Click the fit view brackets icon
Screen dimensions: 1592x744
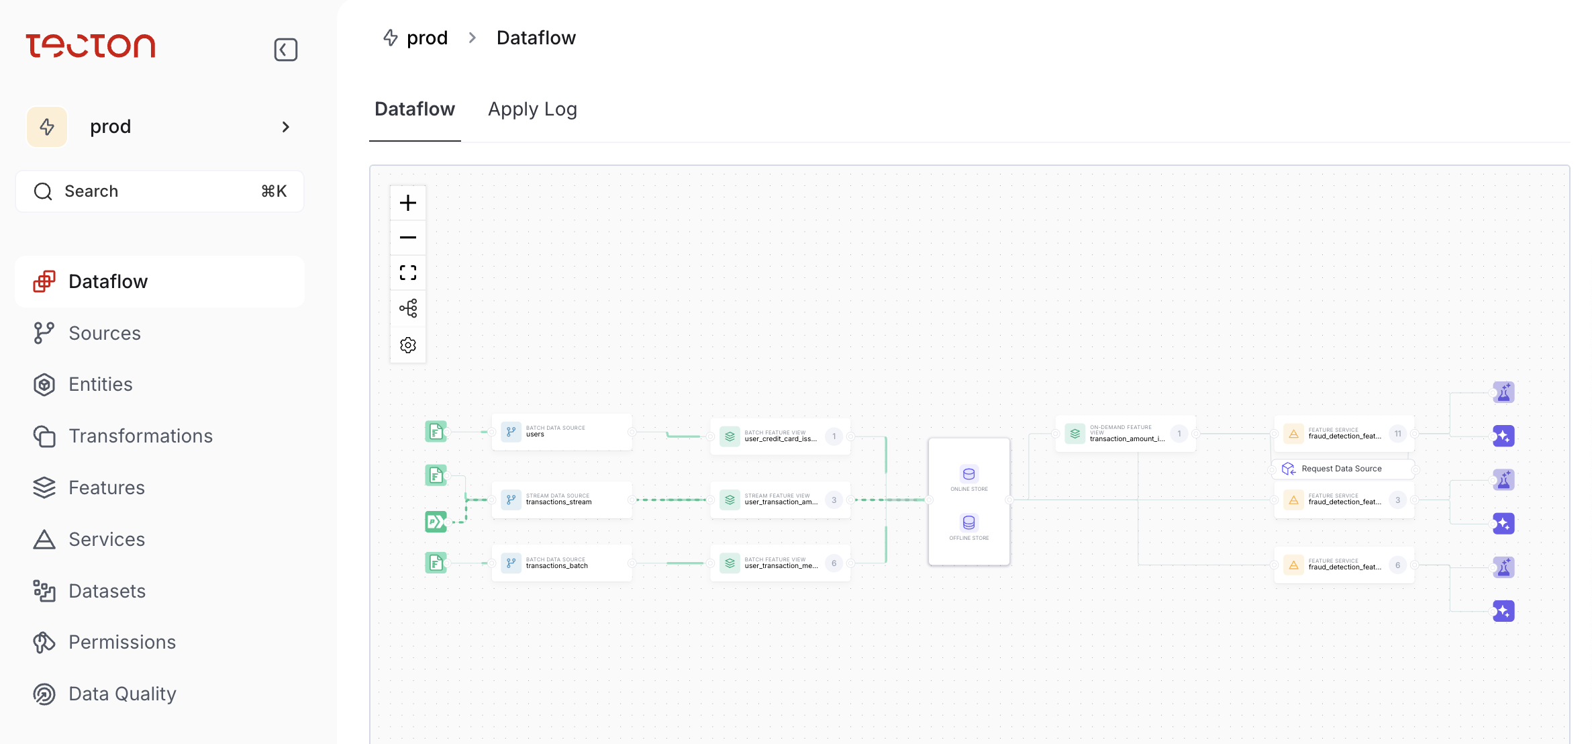click(x=408, y=273)
